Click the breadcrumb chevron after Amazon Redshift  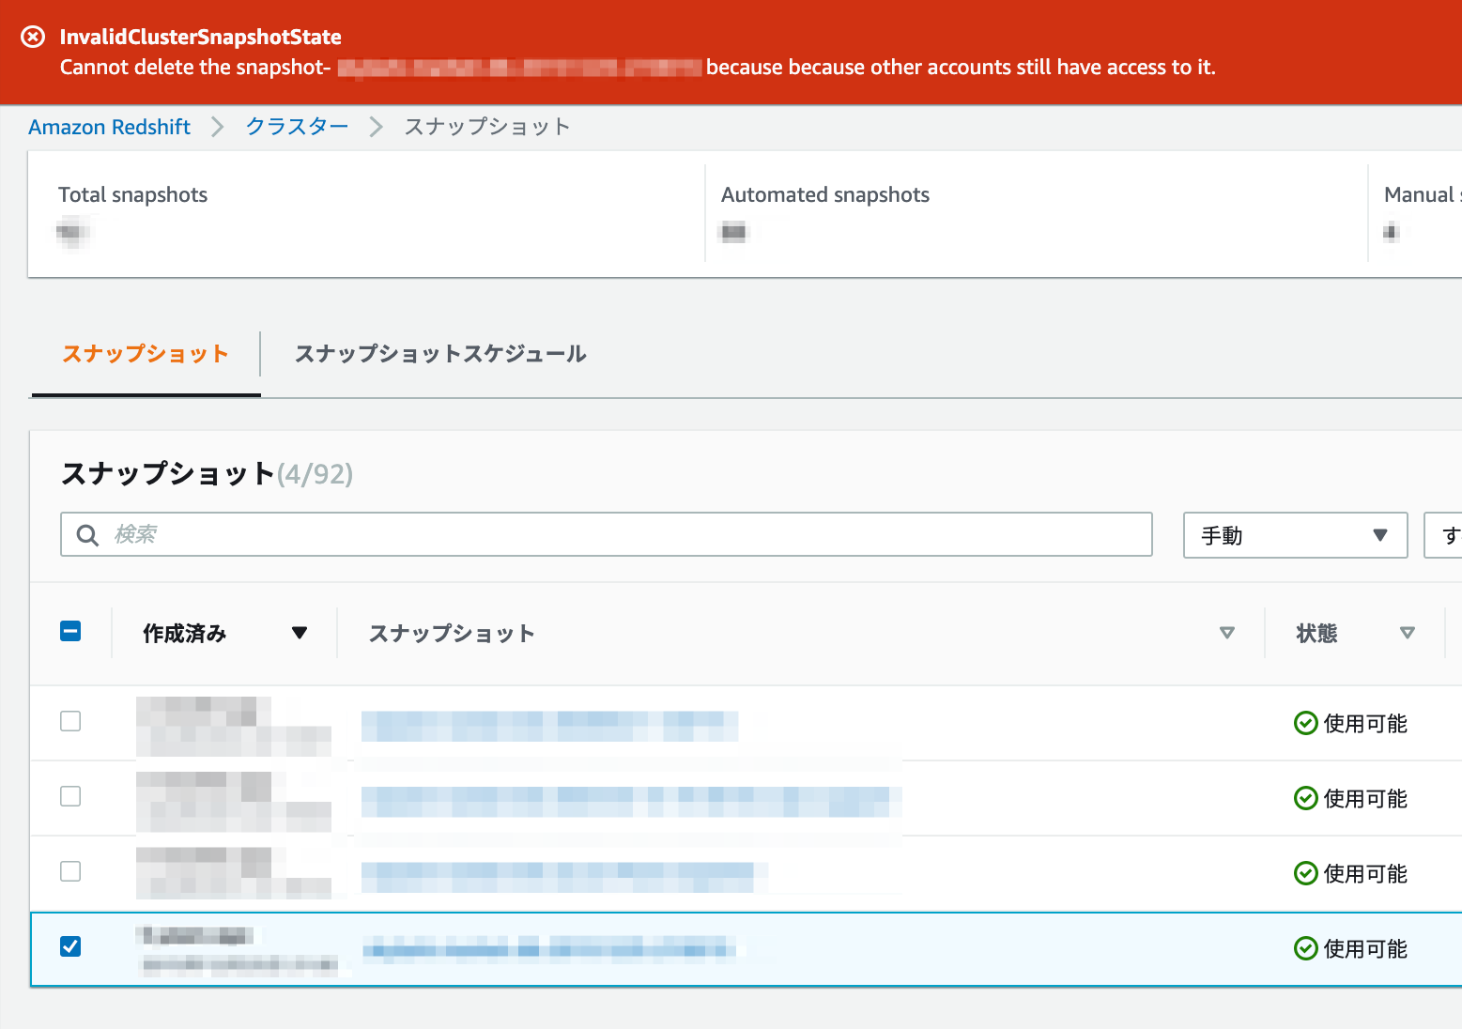click(x=217, y=126)
